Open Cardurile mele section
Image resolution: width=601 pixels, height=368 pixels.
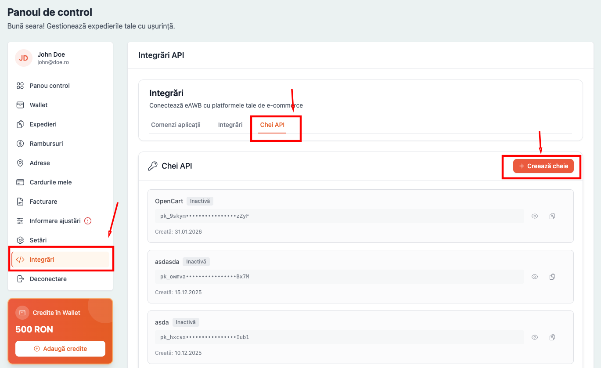click(61, 182)
